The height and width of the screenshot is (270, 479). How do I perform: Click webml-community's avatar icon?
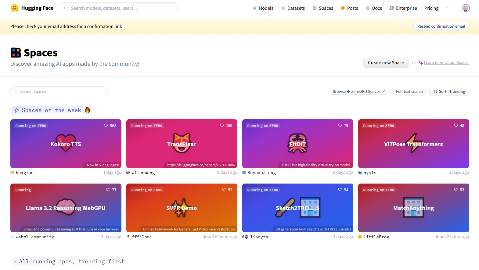pyautogui.click(x=12, y=237)
